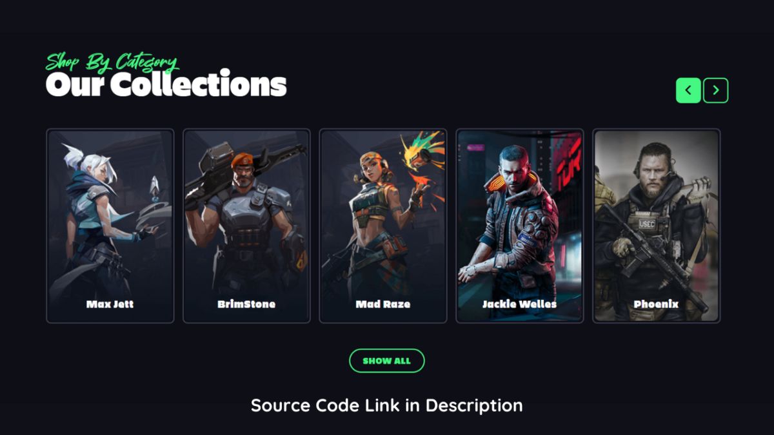Select the BrimStone character card image
This screenshot has height=435, width=774.
246,226
